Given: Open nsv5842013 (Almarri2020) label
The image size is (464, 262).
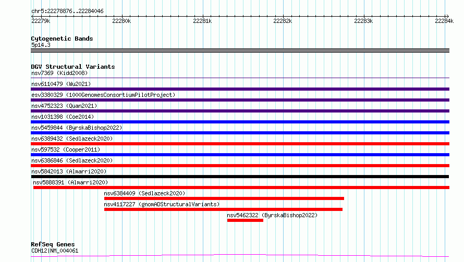Looking at the screenshot, I should [x=69, y=171].
